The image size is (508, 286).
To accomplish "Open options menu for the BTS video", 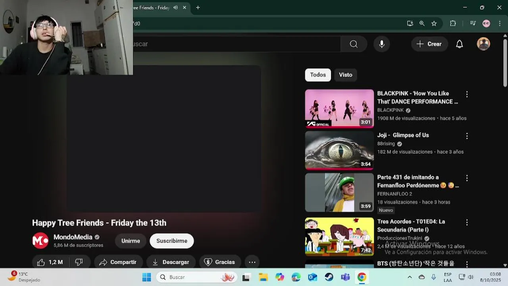I will point(467,264).
